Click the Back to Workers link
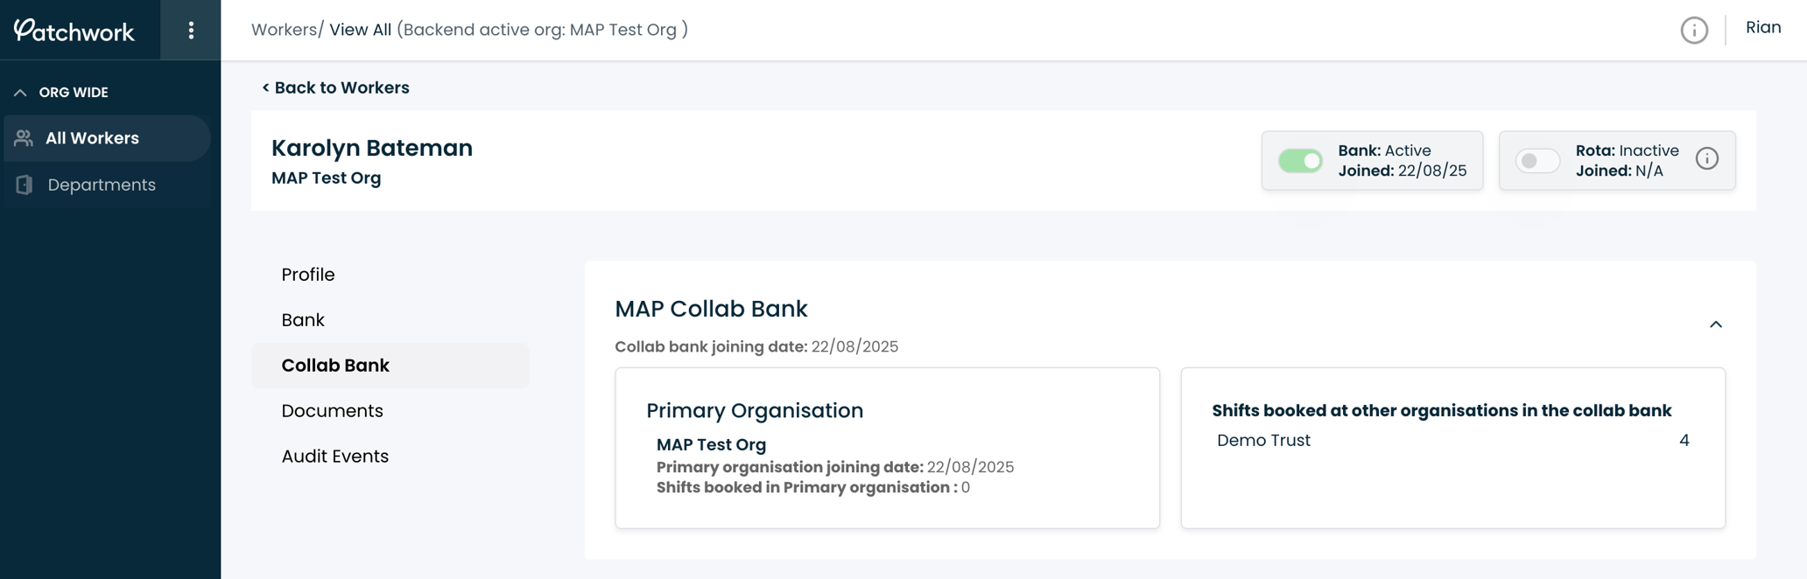Screen dimensions: 1807x579 [341, 87]
